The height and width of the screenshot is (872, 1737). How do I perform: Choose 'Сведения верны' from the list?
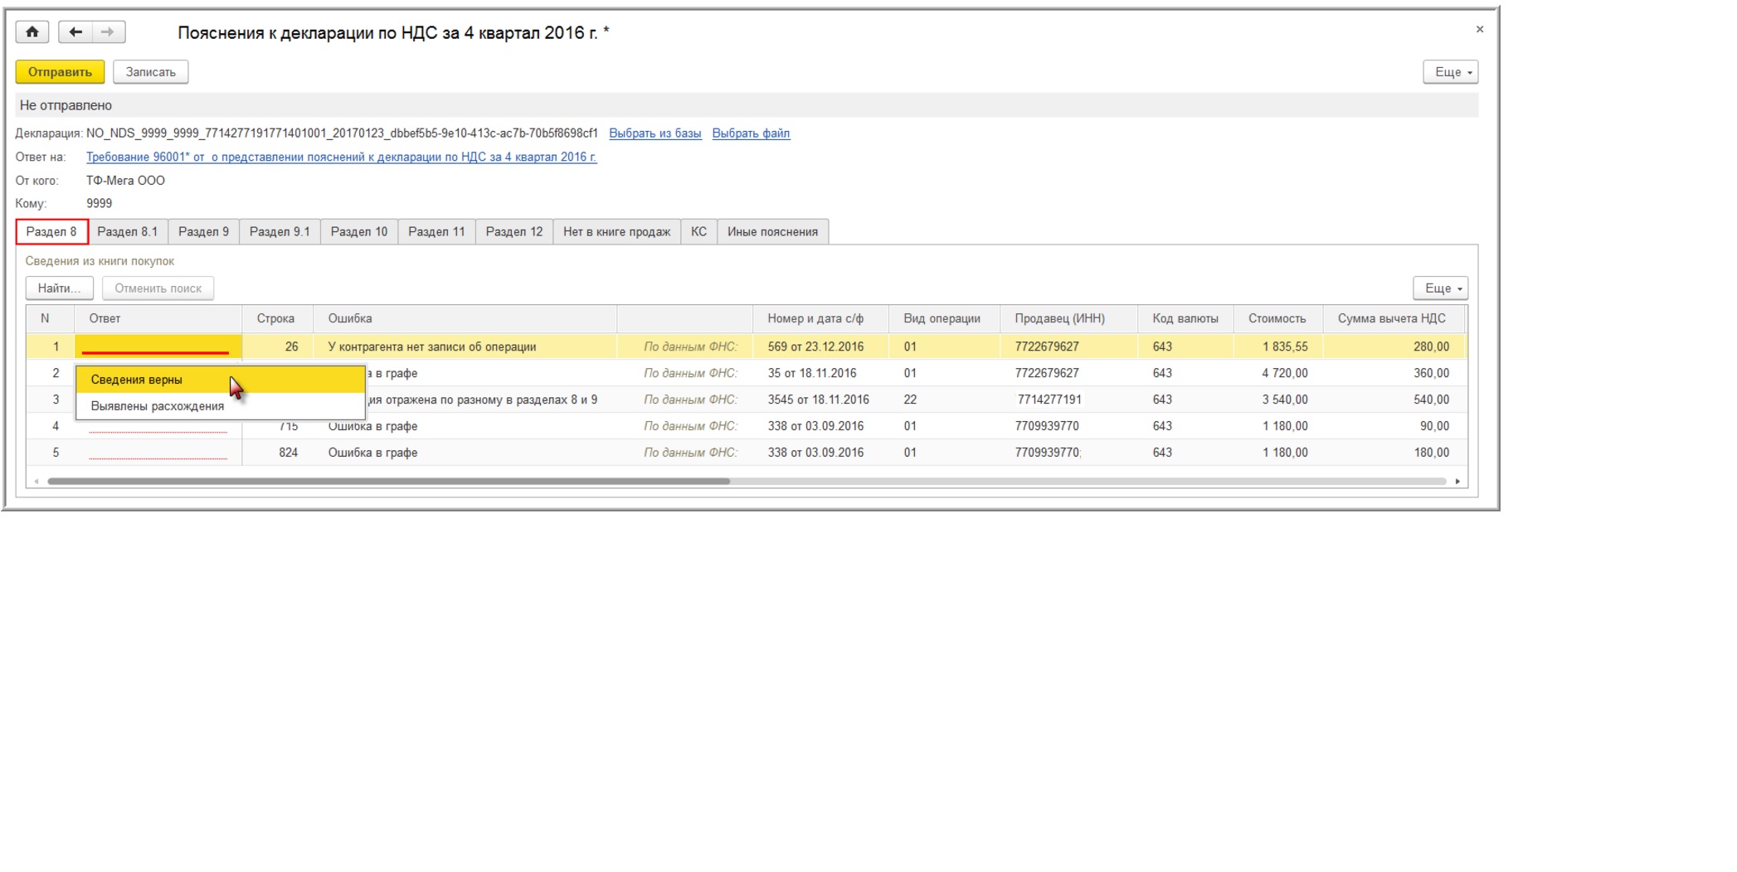(137, 380)
